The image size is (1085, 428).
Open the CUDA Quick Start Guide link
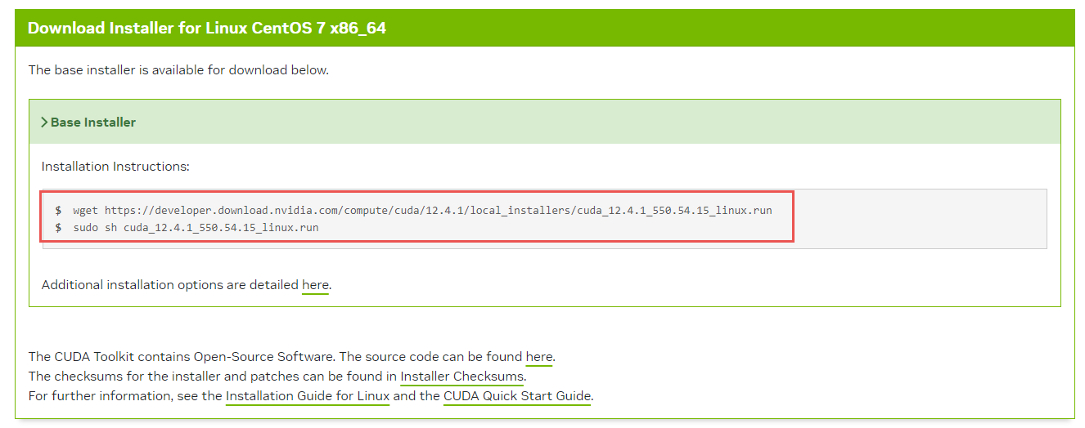click(x=517, y=396)
